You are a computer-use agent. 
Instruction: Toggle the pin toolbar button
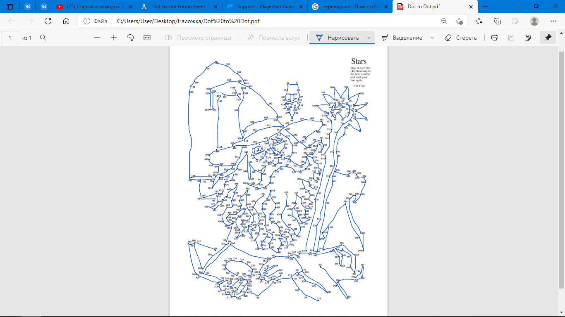pos(548,38)
